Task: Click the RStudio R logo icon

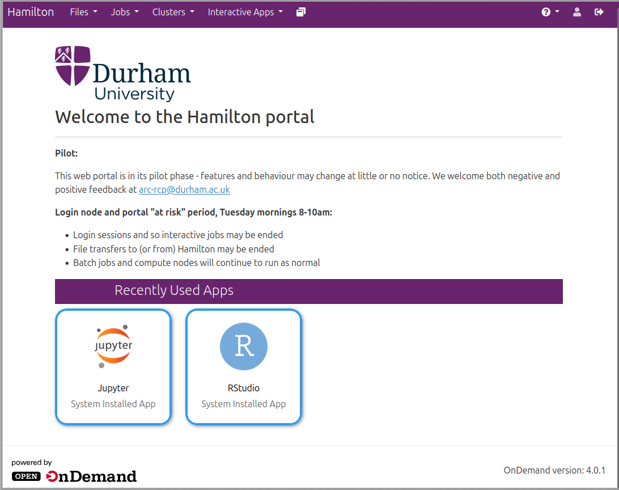Action: 244,347
